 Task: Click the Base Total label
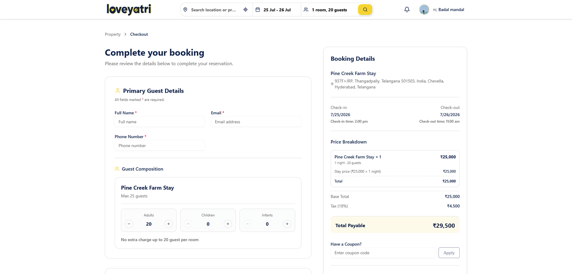(x=340, y=196)
